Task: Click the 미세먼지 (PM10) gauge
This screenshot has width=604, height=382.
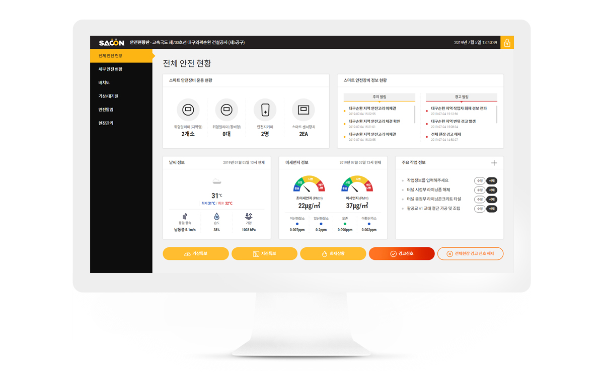Action: pos(357,184)
